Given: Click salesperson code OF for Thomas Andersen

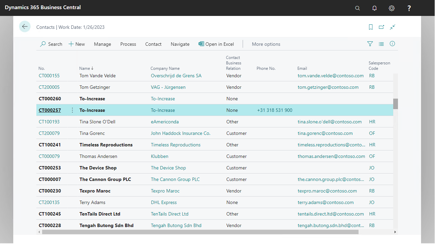Looking at the screenshot, I should click(372, 156).
